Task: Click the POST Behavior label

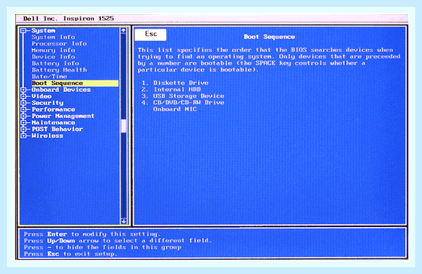Action: coord(57,129)
